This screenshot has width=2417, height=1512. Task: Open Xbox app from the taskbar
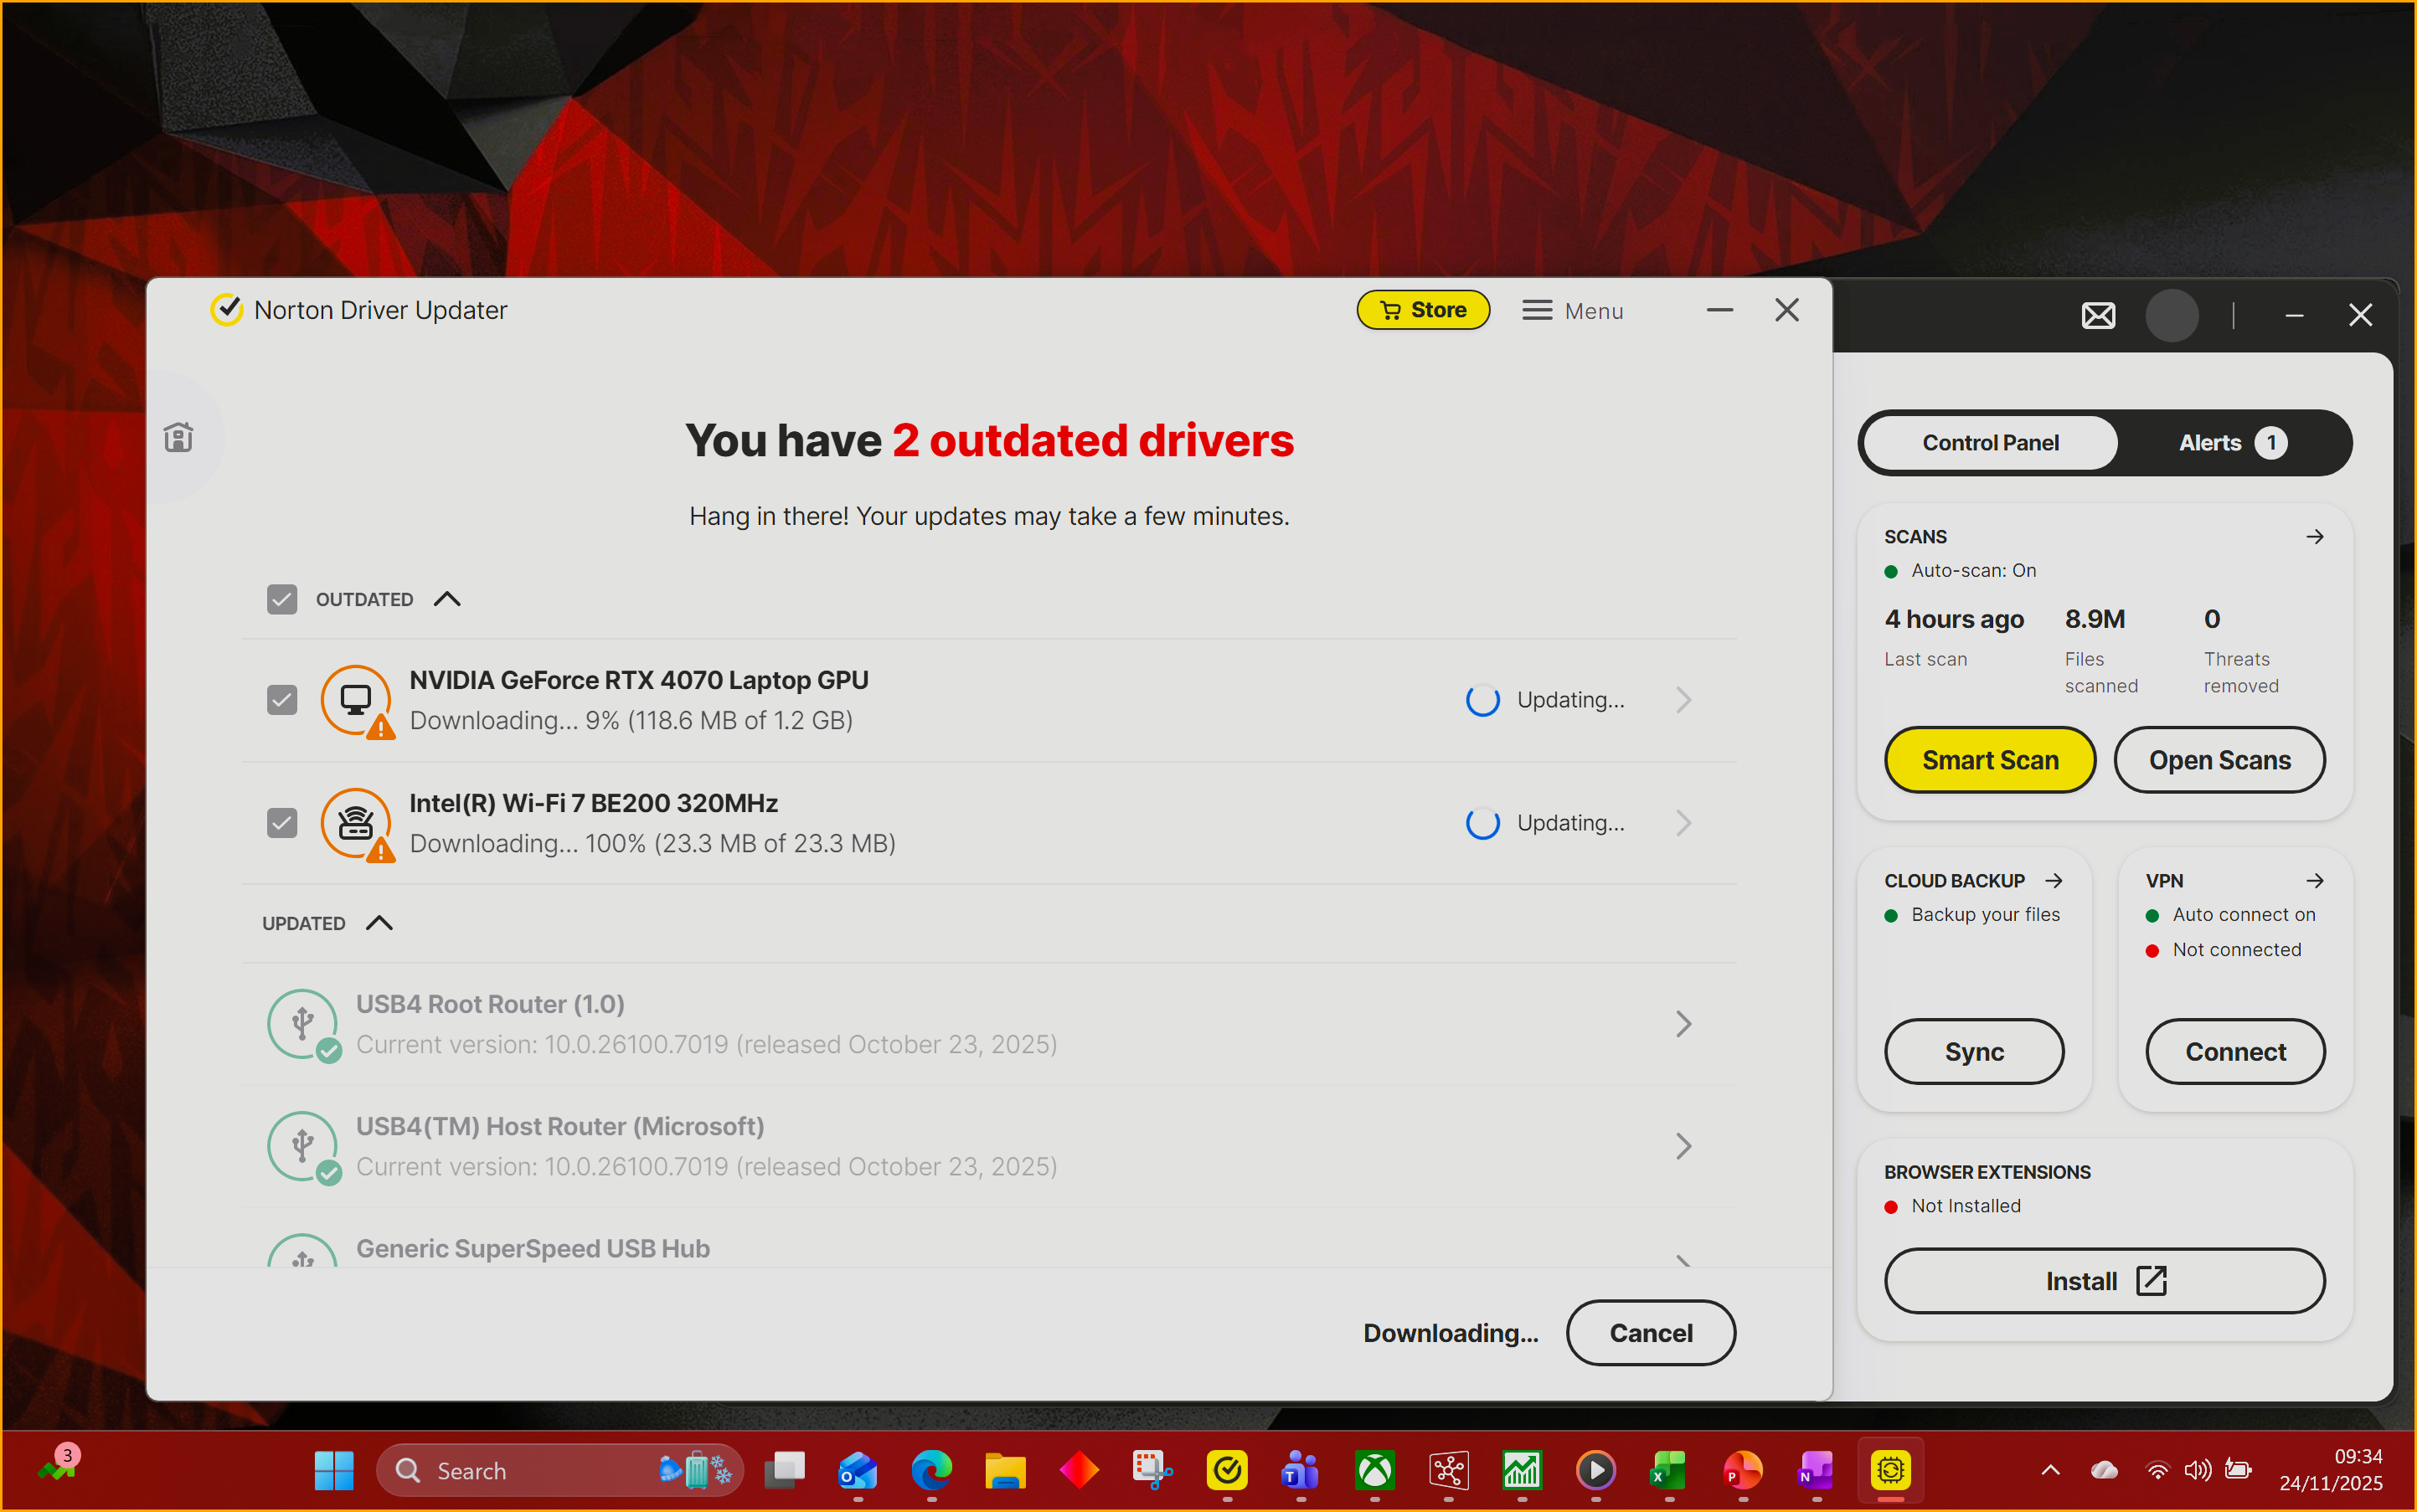(x=1374, y=1470)
